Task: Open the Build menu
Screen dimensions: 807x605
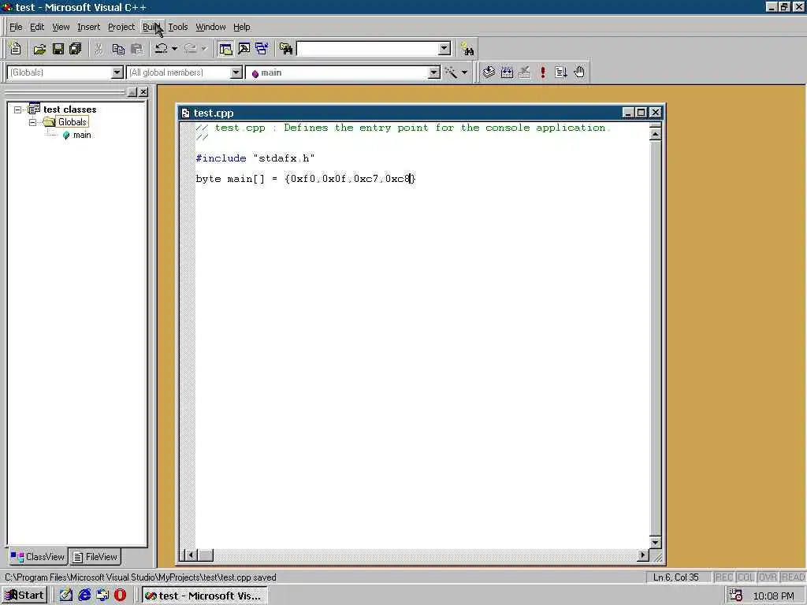Action: [x=152, y=28]
